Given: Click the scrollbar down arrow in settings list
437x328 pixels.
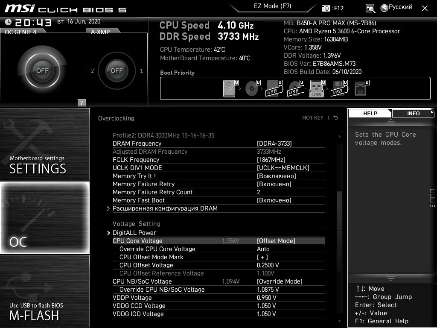Looking at the screenshot, I should tap(339, 321).
